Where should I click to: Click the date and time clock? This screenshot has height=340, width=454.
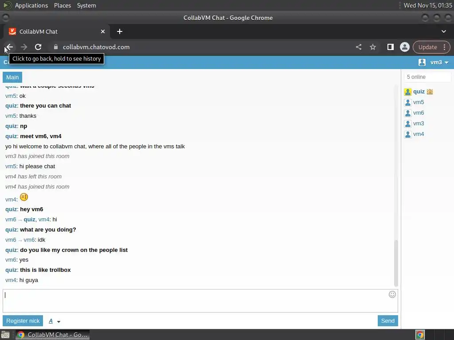[x=428, y=5]
